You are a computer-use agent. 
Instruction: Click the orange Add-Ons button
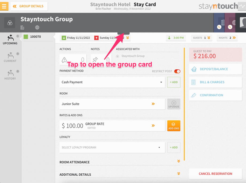[174, 126]
